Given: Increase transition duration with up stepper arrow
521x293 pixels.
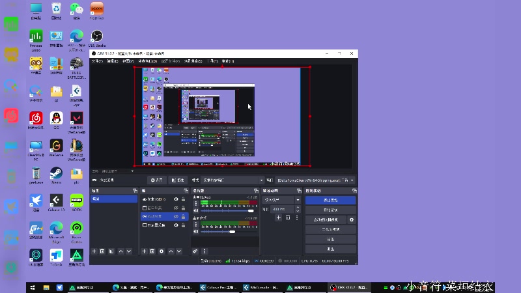Looking at the screenshot, I should point(298,208).
